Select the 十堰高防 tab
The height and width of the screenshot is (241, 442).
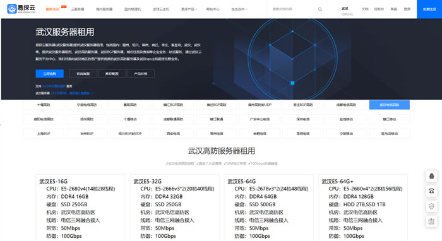44,105
